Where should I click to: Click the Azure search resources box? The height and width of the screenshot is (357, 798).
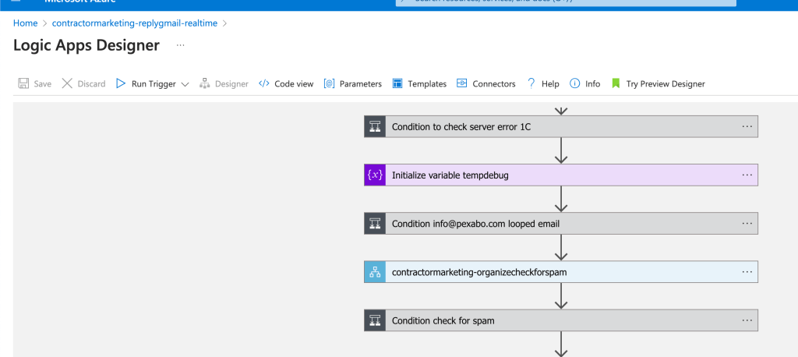click(566, 2)
